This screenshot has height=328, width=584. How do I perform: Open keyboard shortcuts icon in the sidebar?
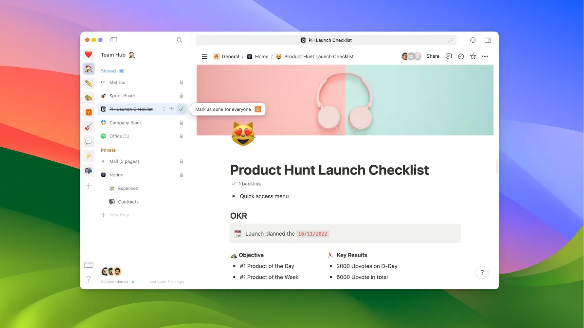point(89,265)
